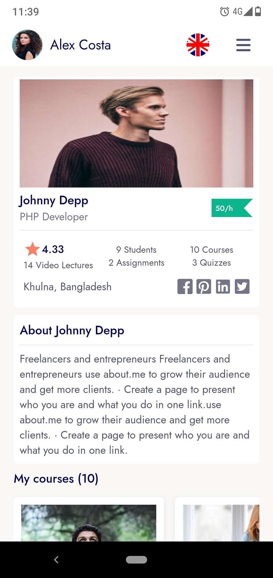The height and width of the screenshot is (578, 273).
Task: Tap the Khulna, Bangladesh location text
Action: pos(68,287)
